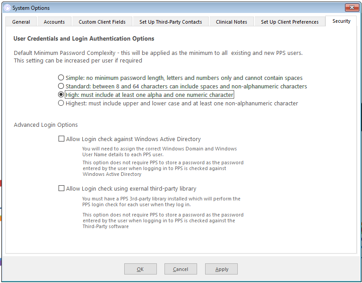Switch to the General tab
Screen dimensions: 362x283
[x=21, y=22]
